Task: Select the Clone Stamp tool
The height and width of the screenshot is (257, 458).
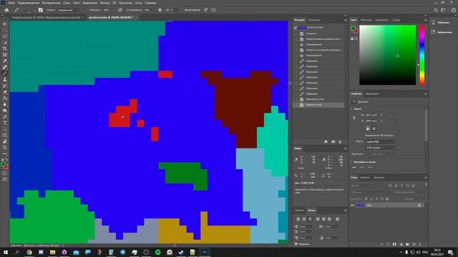Action: (5, 79)
